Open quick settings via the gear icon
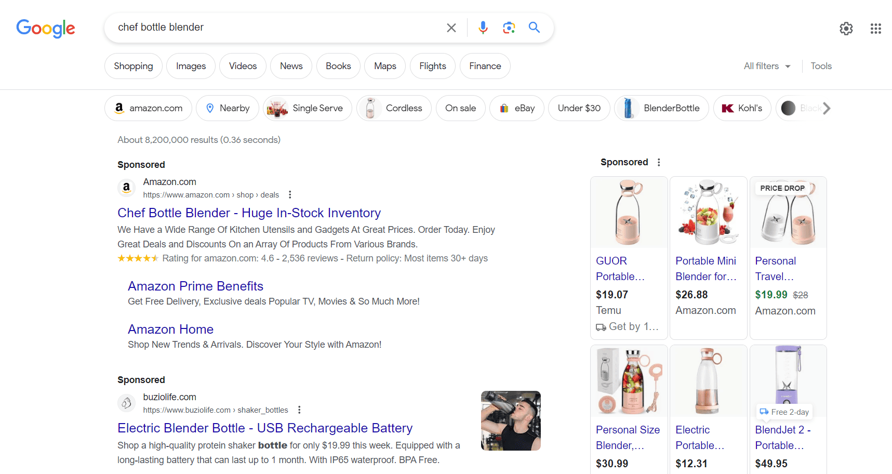The width and height of the screenshot is (892, 474). click(x=846, y=29)
